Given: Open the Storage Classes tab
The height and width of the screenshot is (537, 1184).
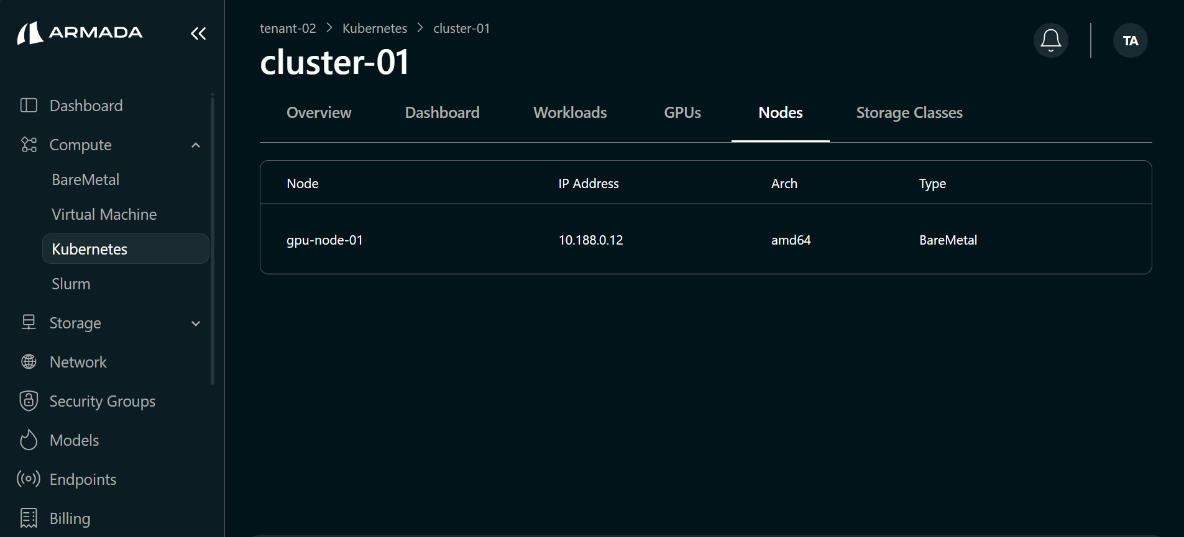Looking at the screenshot, I should (x=909, y=112).
